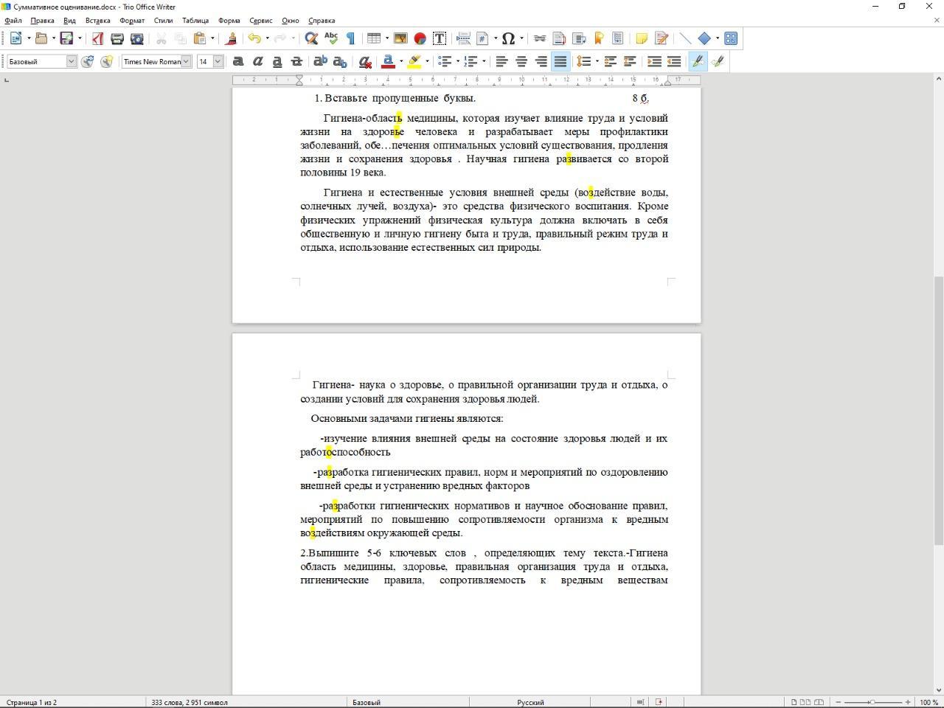Paste from clipboard

199,38
